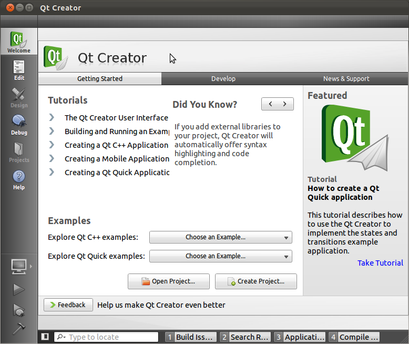Image resolution: width=409 pixels, height=344 pixels.
Task: Open Debug mode in sidebar
Action: tap(19, 125)
